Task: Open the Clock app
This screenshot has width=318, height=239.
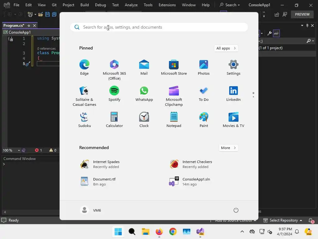Action: click(144, 120)
